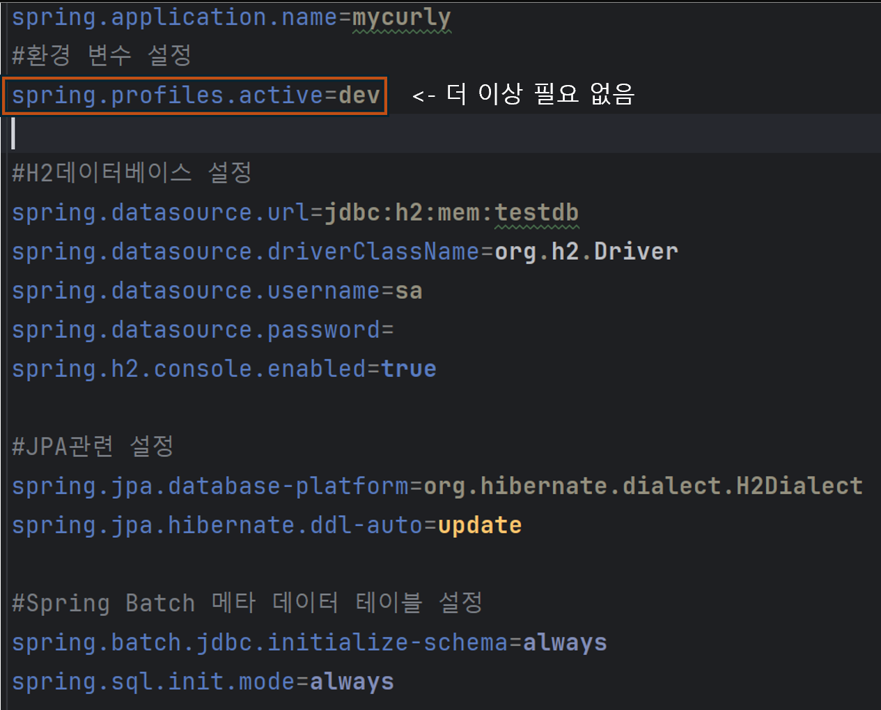
Task: Click the spring.sql.init.mode key
Action: (x=153, y=681)
